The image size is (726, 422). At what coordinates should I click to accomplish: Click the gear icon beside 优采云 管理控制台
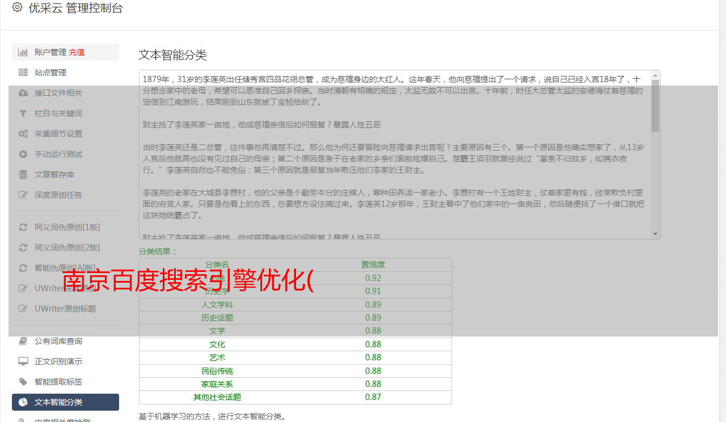coord(17,7)
